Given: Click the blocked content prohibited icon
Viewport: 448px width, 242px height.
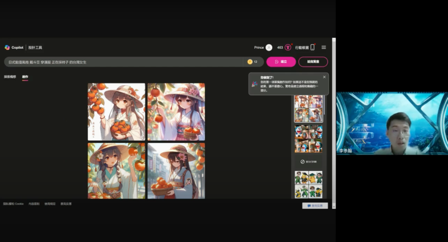Looking at the screenshot, I should [302, 161].
